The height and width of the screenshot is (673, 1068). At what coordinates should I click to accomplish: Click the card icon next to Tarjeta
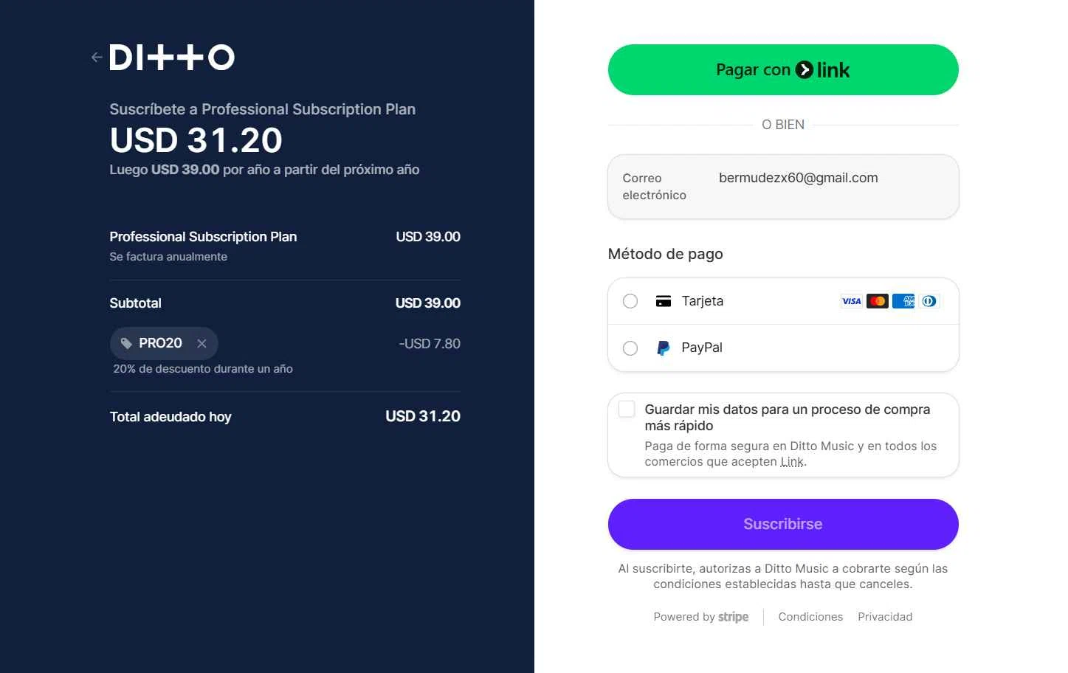coord(664,301)
